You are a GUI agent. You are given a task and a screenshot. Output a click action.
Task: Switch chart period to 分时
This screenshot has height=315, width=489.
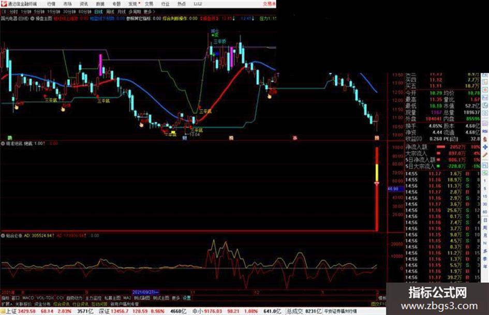[13, 11]
